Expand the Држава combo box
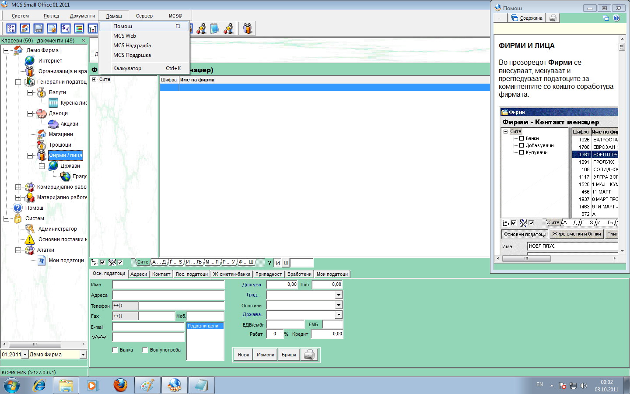This screenshot has height=394, width=630. (339, 315)
